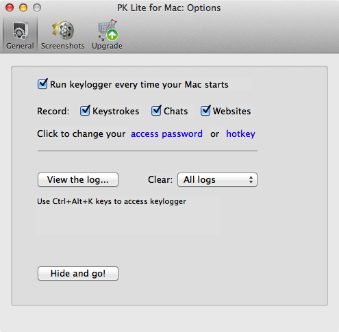Click the Clear dropdown's up-down arrows
339x332 pixels.
[x=251, y=180]
